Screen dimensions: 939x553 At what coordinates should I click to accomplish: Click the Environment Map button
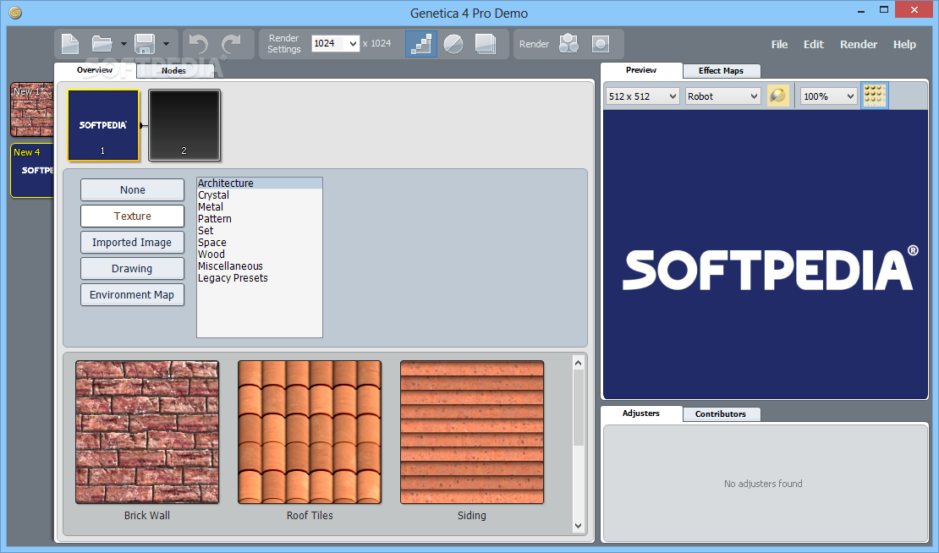pyautogui.click(x=132, y=295)
